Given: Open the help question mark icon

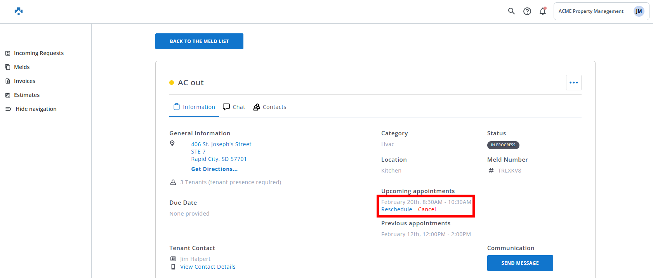Looking at the screenshot, I should click(527, 11).
